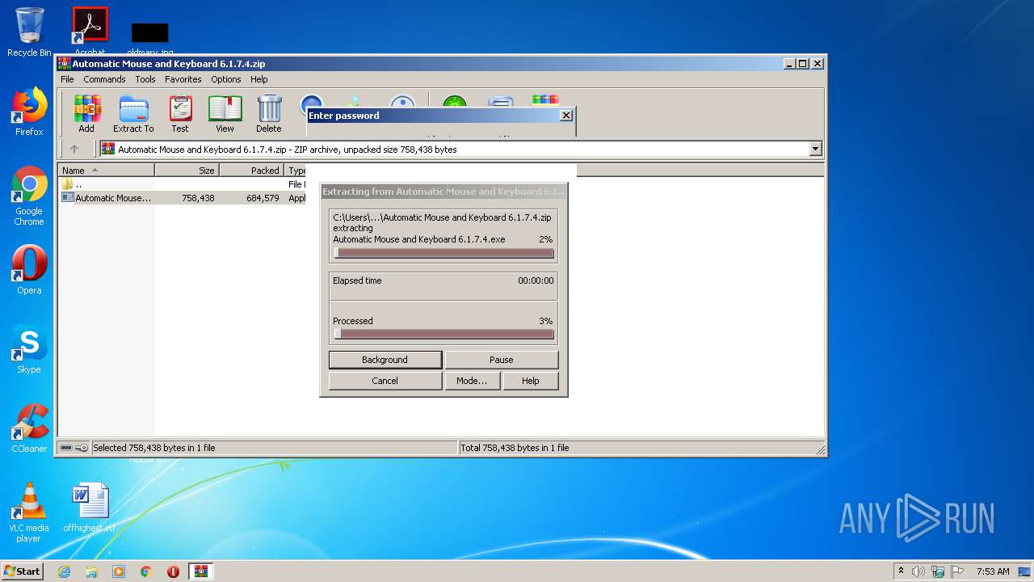
Task: Click the Processed total progress bar
Action: pos(443,334)
